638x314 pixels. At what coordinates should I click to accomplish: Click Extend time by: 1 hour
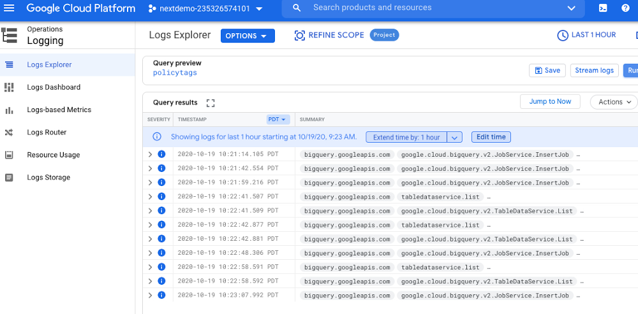(406, 138)
